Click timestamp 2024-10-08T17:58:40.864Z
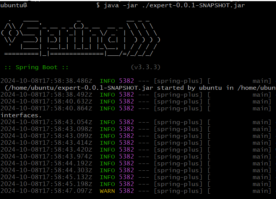 (46, 108)
